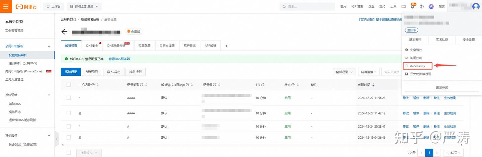Viewport: 482px width, 157px height.
Task: Open the 批量操作 dropdown
Action: point(89,153)
